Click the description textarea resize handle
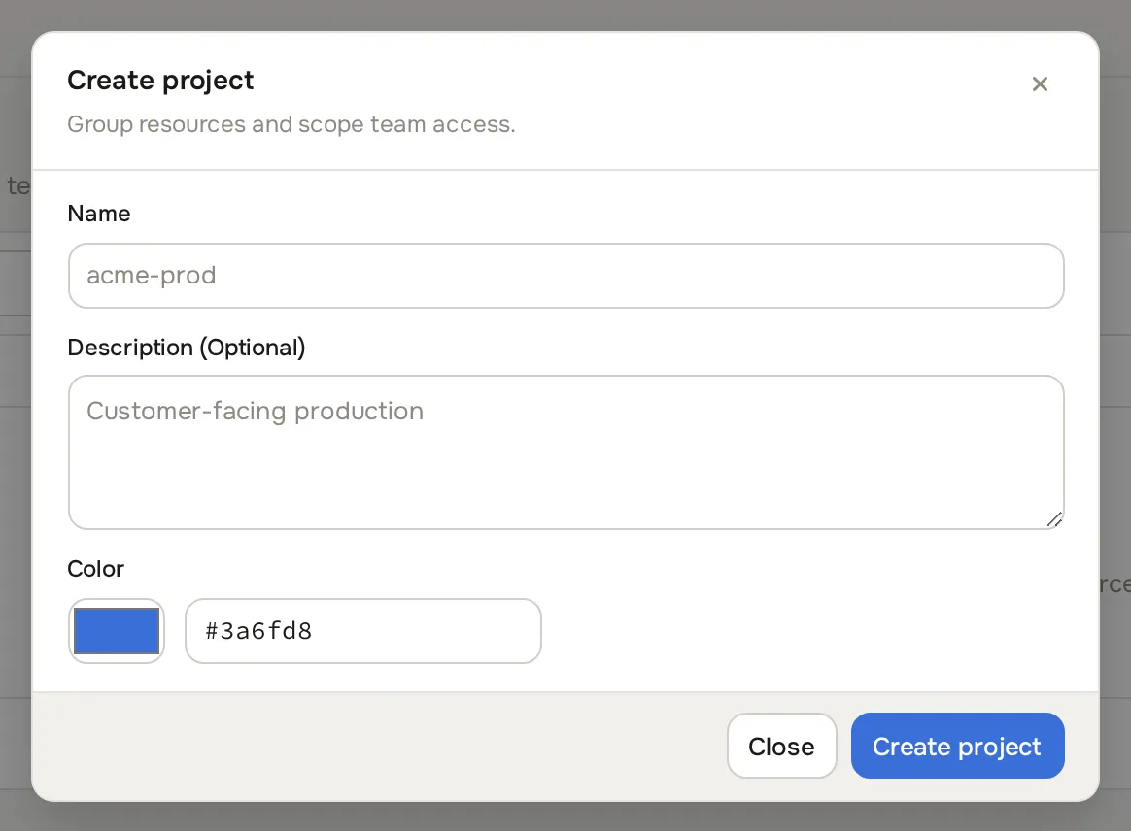The width and height of the screenshot is (1131, 831). (1054, 519)
